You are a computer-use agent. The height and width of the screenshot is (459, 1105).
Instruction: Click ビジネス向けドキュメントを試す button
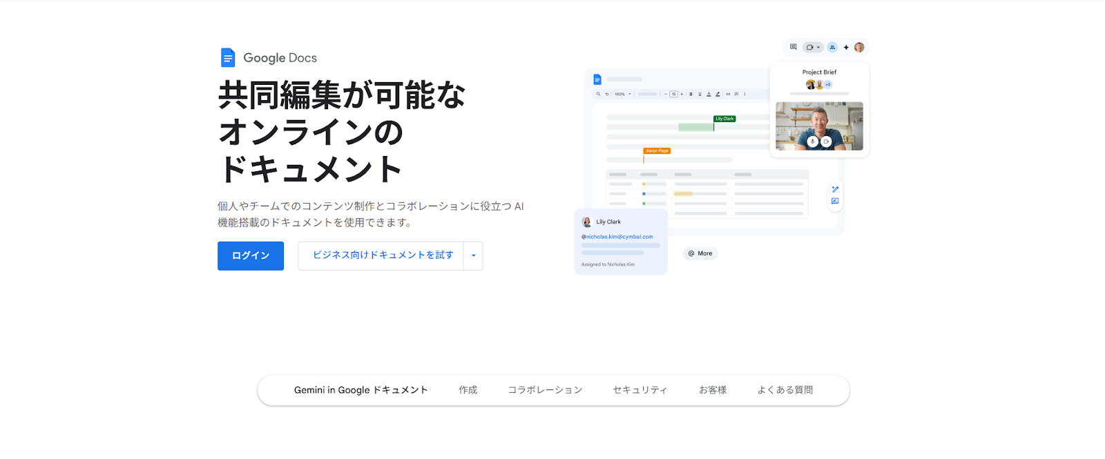click(383, 255)
